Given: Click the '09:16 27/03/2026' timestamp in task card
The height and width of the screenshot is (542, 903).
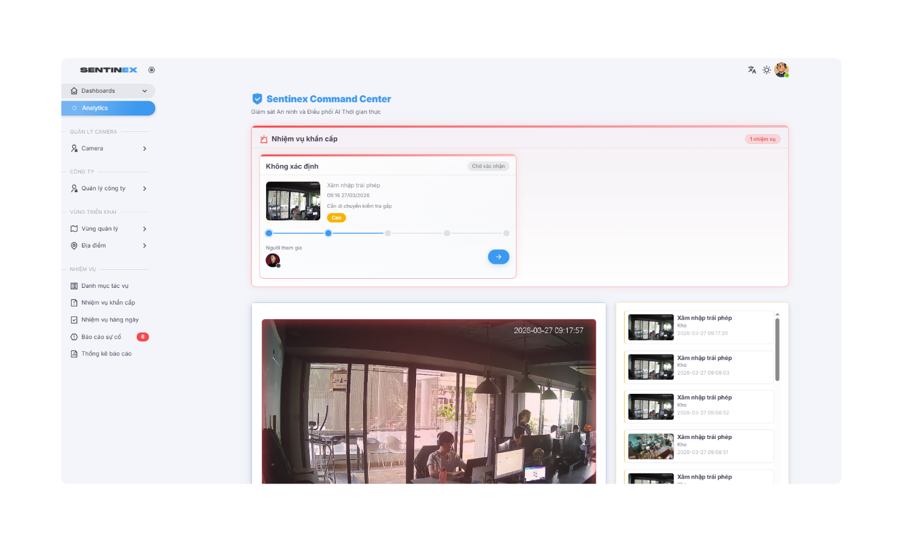Looking at the screenshot, I should (348, 196).
